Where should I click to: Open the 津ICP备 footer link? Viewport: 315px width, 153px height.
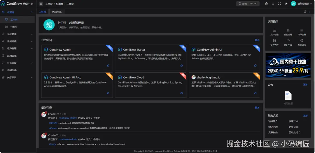coord(204,151)
